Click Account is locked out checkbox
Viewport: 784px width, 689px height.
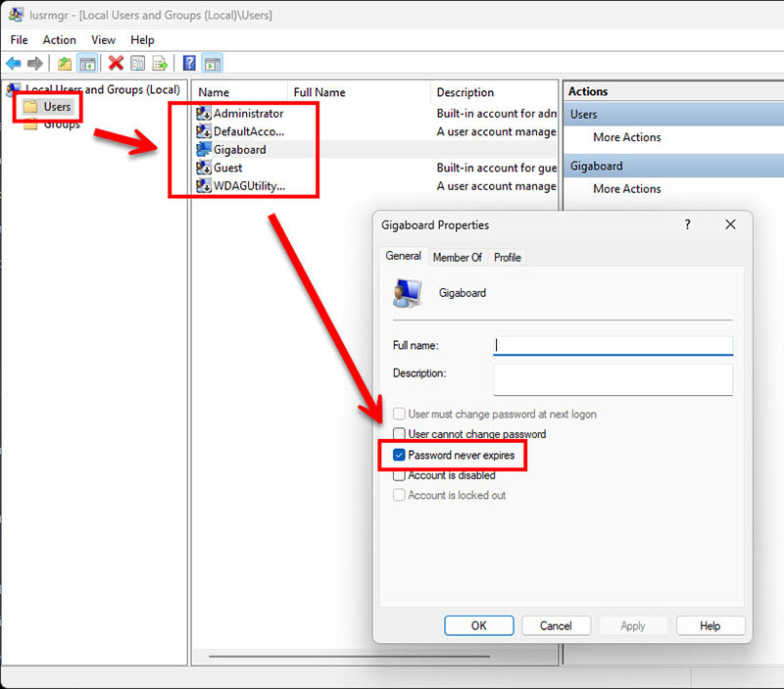coord(399,495)
